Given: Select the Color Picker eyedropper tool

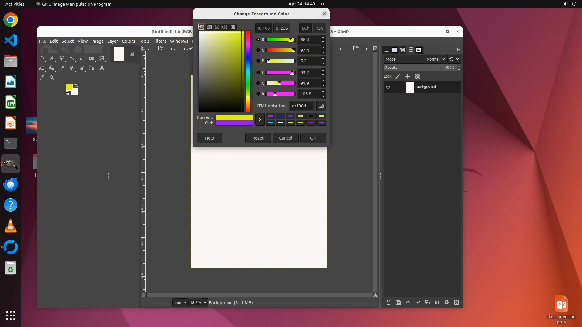Looking at the screenshot, I should pyautogui.click(x=42, y=78).
